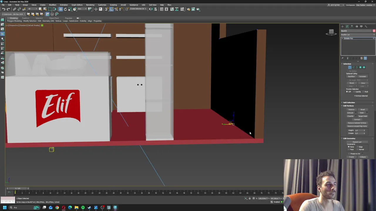This screenshot has width=376, height=211.
Task: Open the Graph Editors menu
Action: pyautogui.click(x=77, y=5)
